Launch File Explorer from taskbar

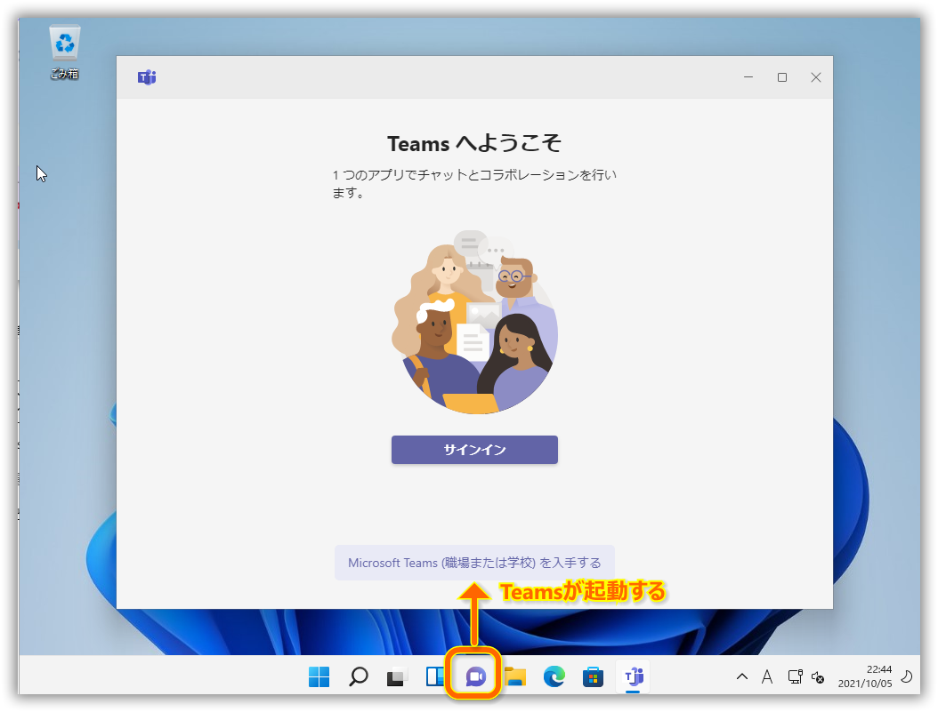point(515,676)
